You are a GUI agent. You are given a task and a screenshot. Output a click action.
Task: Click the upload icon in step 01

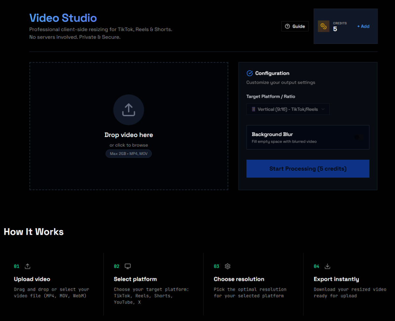coord(28,266)
